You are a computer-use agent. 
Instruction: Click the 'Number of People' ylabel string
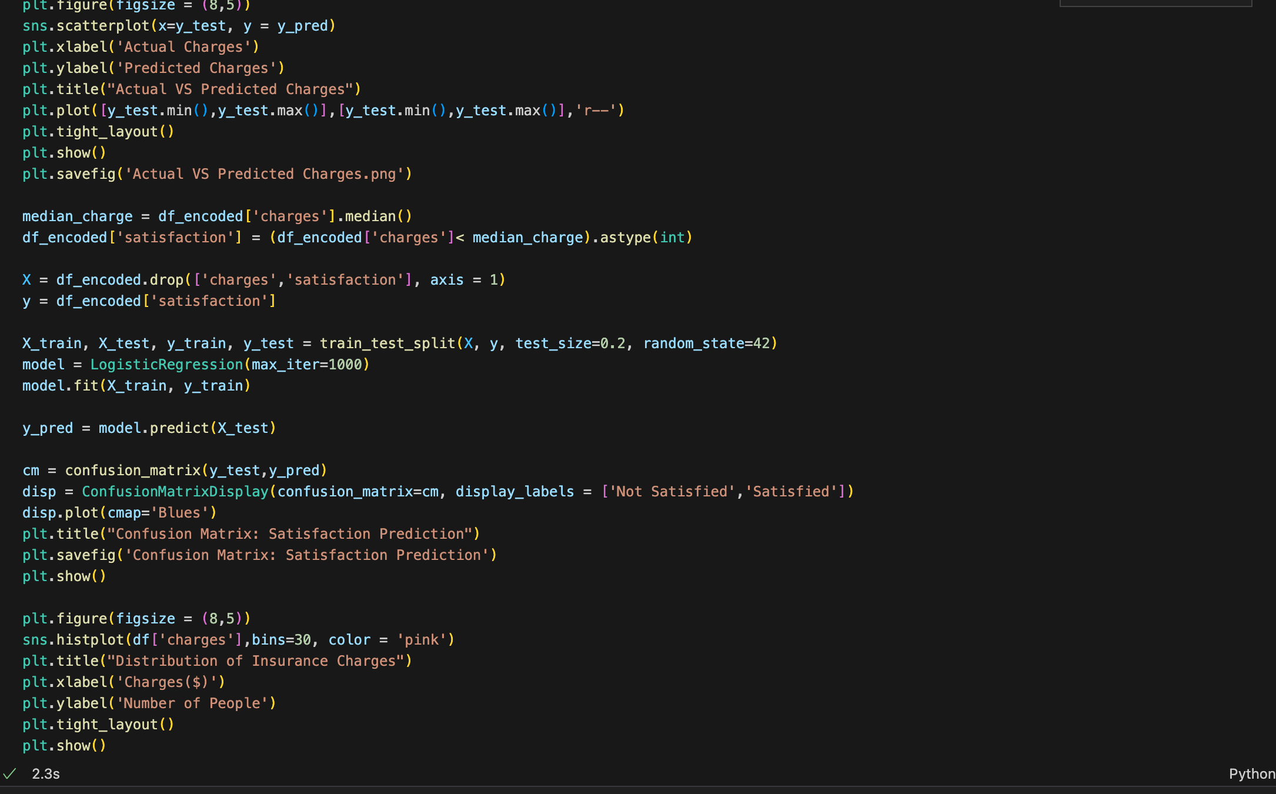[x=192, y=703]
